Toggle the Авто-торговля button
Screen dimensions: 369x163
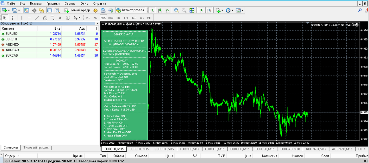coord(130,10)
